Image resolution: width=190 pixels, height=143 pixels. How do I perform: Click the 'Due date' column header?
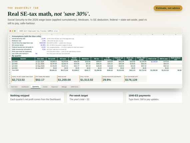click(40, 59)
